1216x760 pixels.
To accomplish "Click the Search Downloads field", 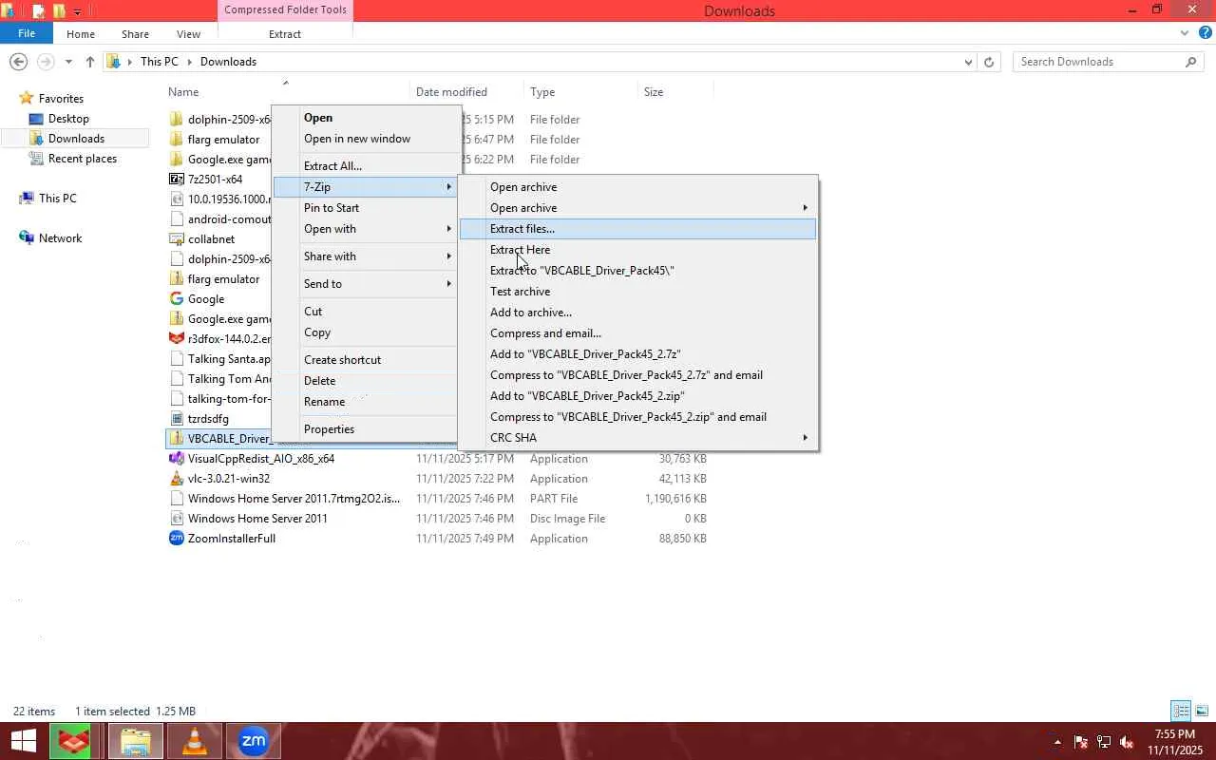I will 1099,62.
